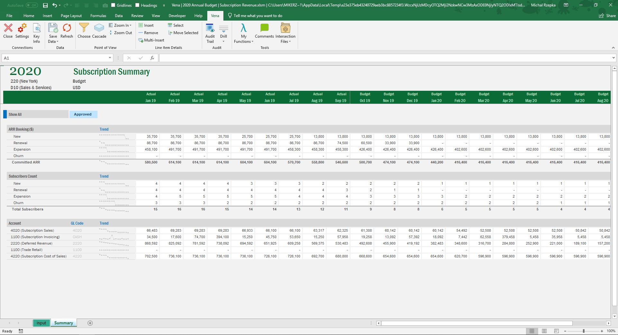Open the Developer ribbon tab
The height and width of the screenshot is (335, 618).
click(x=177, y=16)
